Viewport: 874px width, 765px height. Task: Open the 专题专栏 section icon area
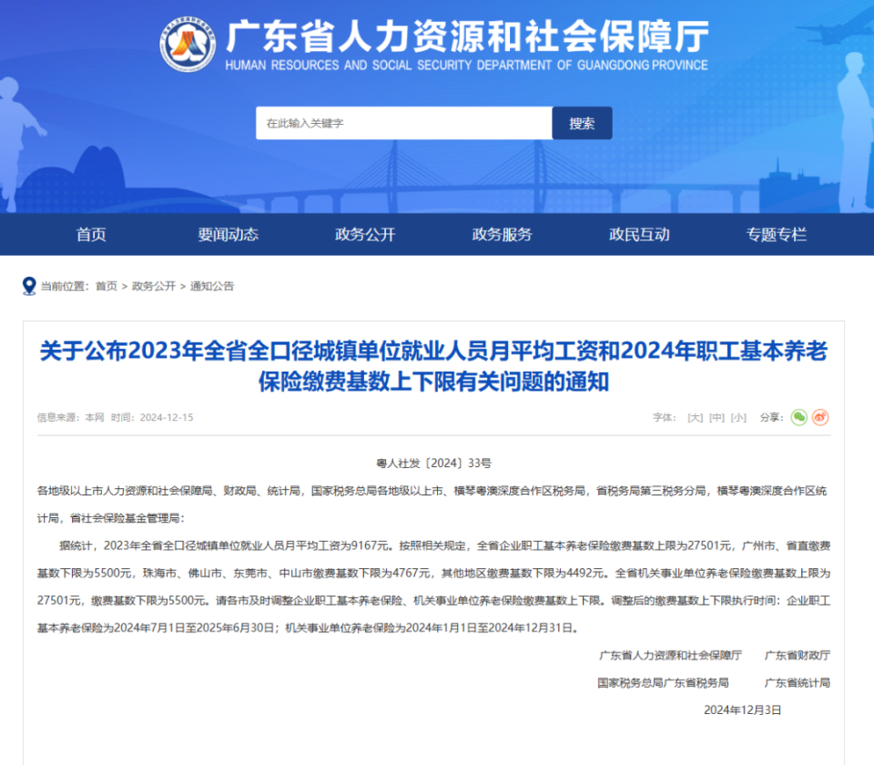tap(775, 234)
